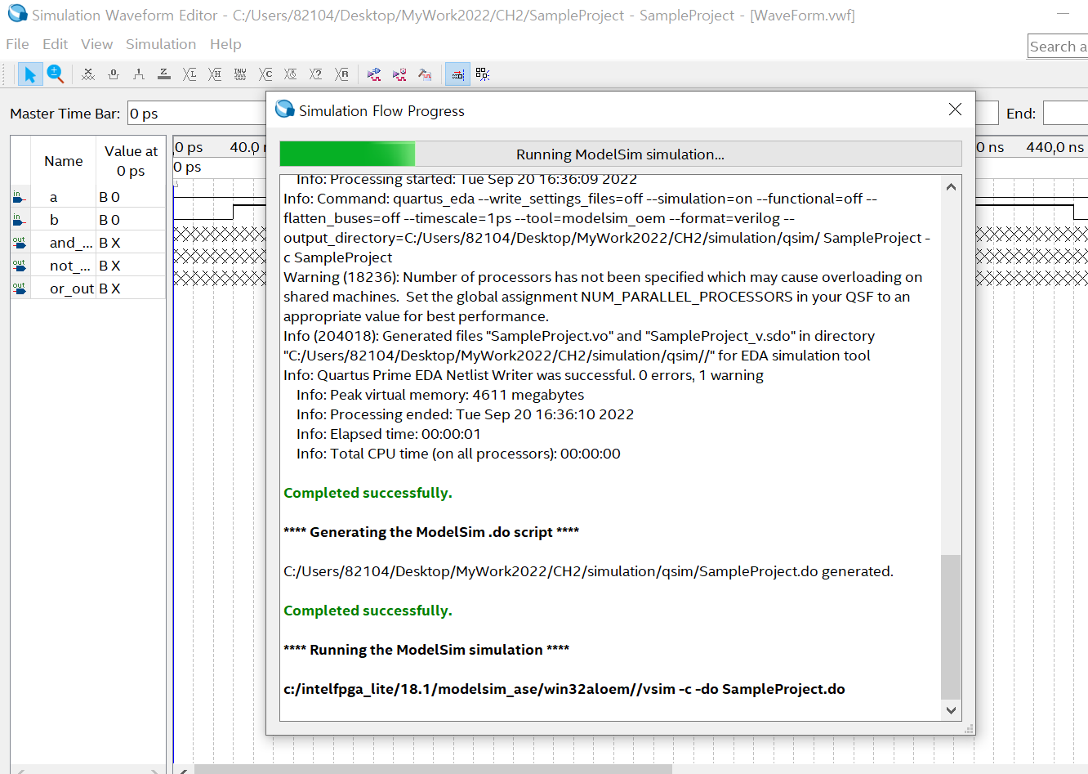
Task: Run Timing Simulation from toolbar
Action: point(399,74)
